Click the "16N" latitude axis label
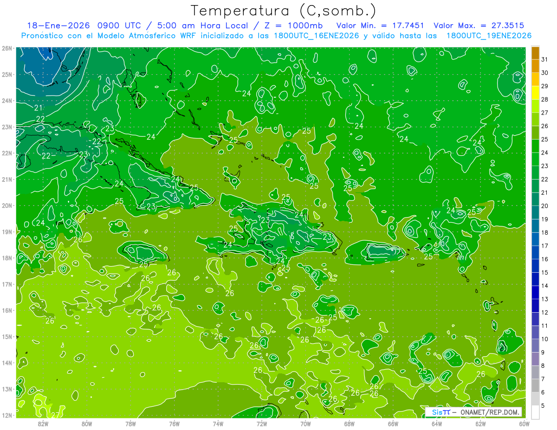The image size is (557, 430). click(x=6, y=310)
